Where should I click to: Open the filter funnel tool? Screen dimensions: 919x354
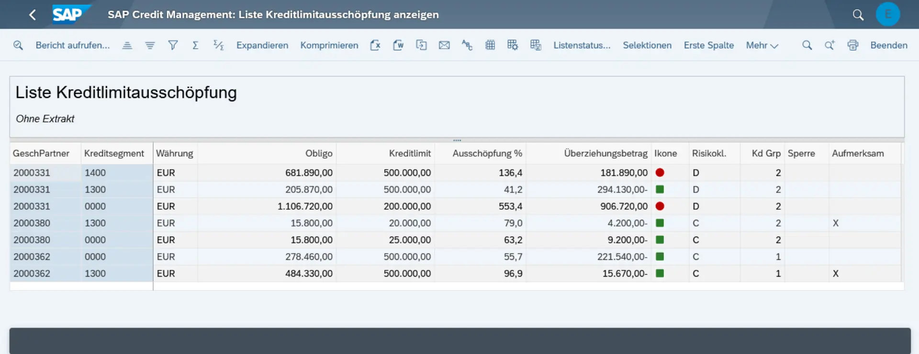point(173,45)
